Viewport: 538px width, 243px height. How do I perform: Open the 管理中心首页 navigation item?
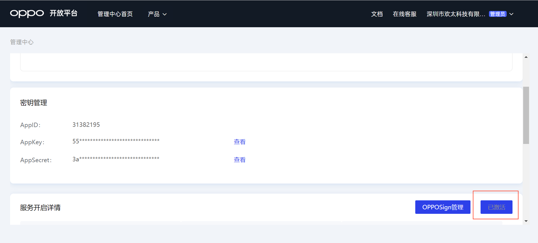tap(115, 14)
